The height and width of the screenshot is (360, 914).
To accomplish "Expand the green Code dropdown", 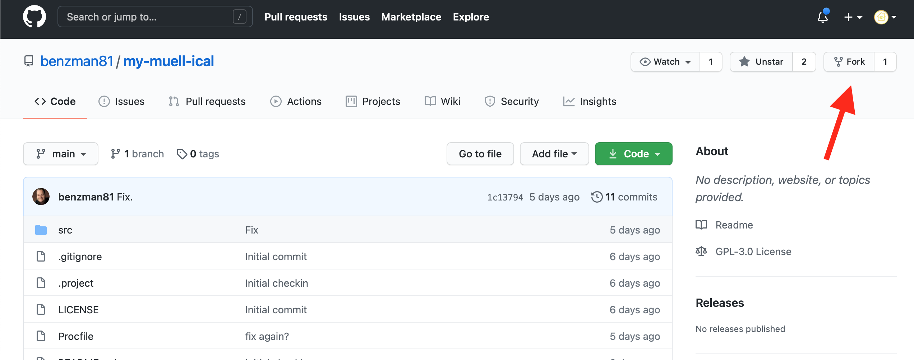I will pyautogui.click(x=633, y=154).
